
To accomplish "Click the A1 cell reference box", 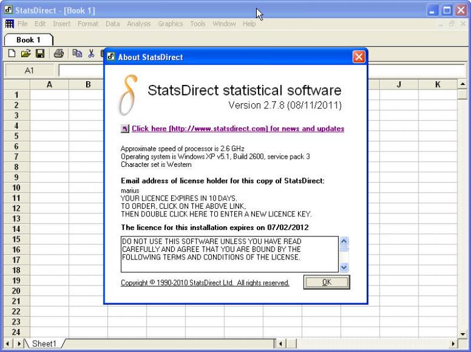I will click(x=30, y=71).
